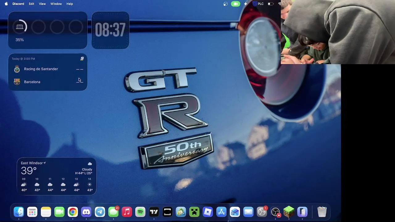The height and width of the screenshot is (222, 395).
Task: Open the blue-white app beside App Store
Action: [235, 212]
